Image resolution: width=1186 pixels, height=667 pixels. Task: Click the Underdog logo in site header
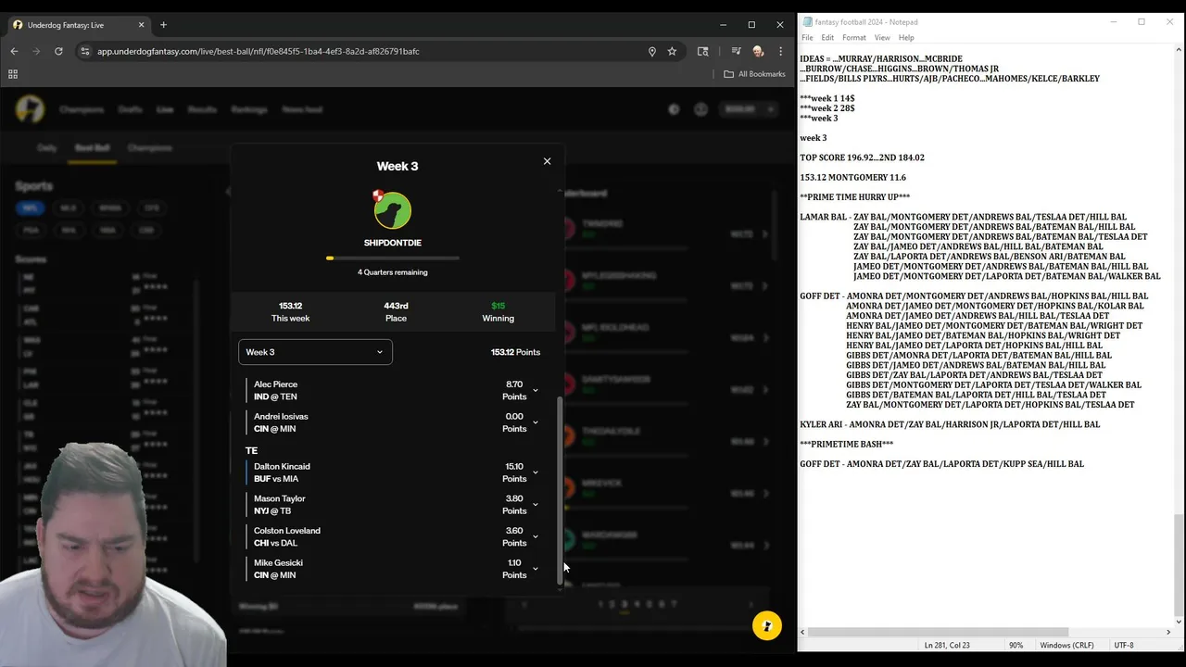30,109
